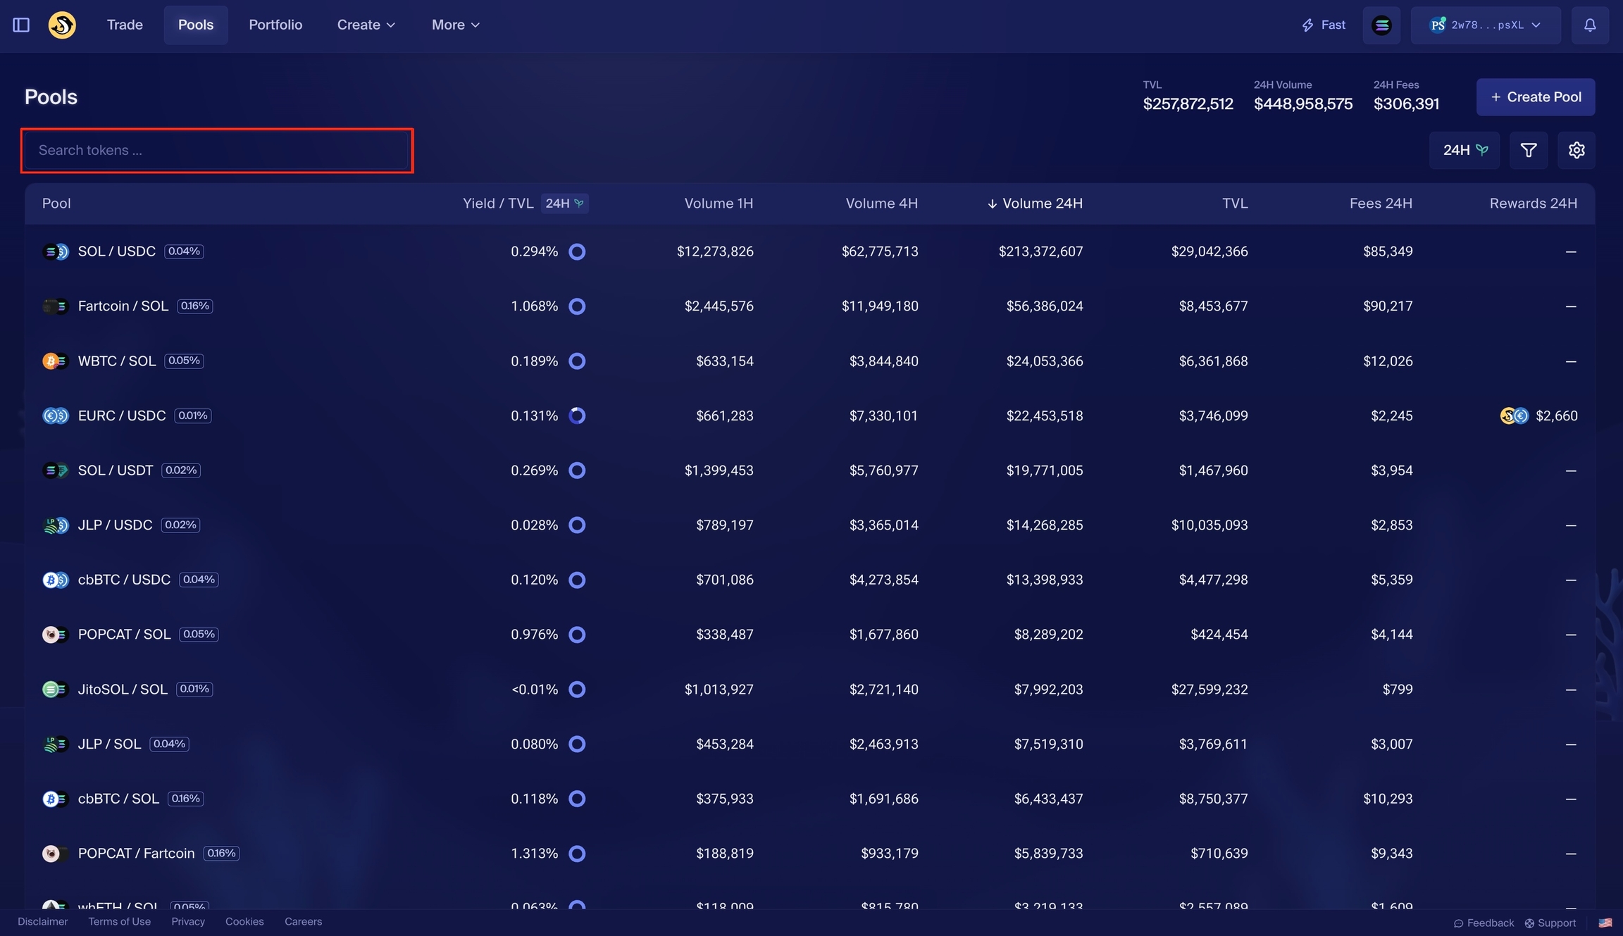Click the Meteora logo
This screenshot has width=1623, height=936.
coord(61,24)
